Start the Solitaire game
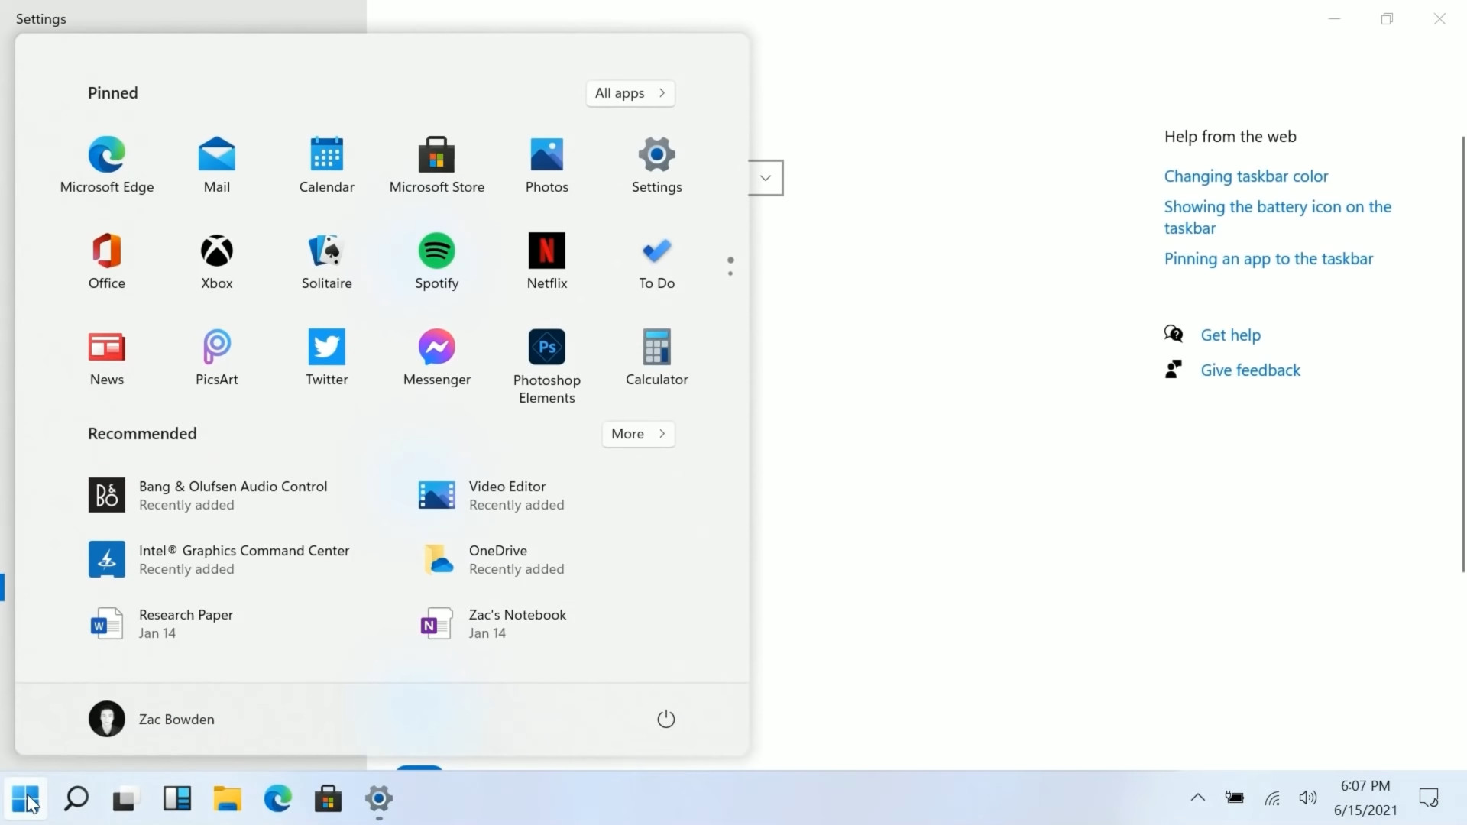The height and width of the screenshot is (825, 1467). click(327, 261)
